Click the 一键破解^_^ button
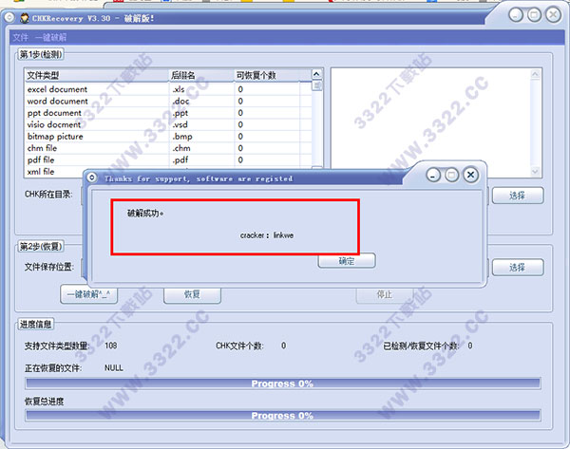Image resolution: width=570 pixels, height=449 pixels. coord(88,294)
